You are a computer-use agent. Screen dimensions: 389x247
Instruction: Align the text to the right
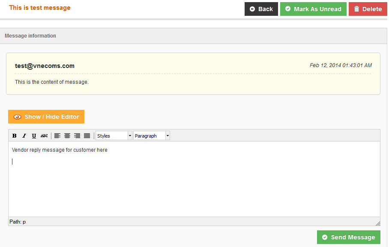(x=77, y=135)
